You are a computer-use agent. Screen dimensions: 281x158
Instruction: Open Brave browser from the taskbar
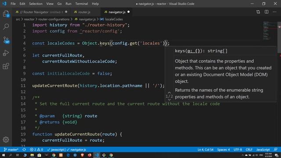[x=83, y=155]
